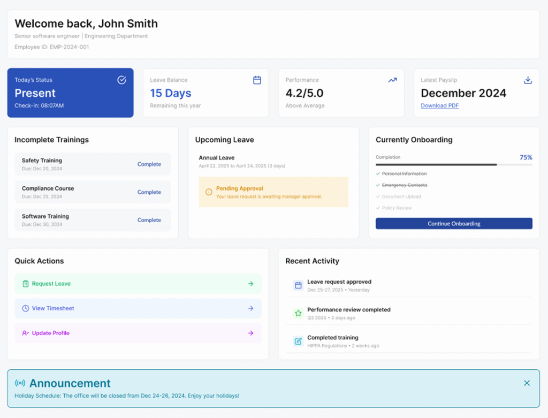
Task: Click the calendar icon beside Leave request approved
Action: tap(298, 285)
